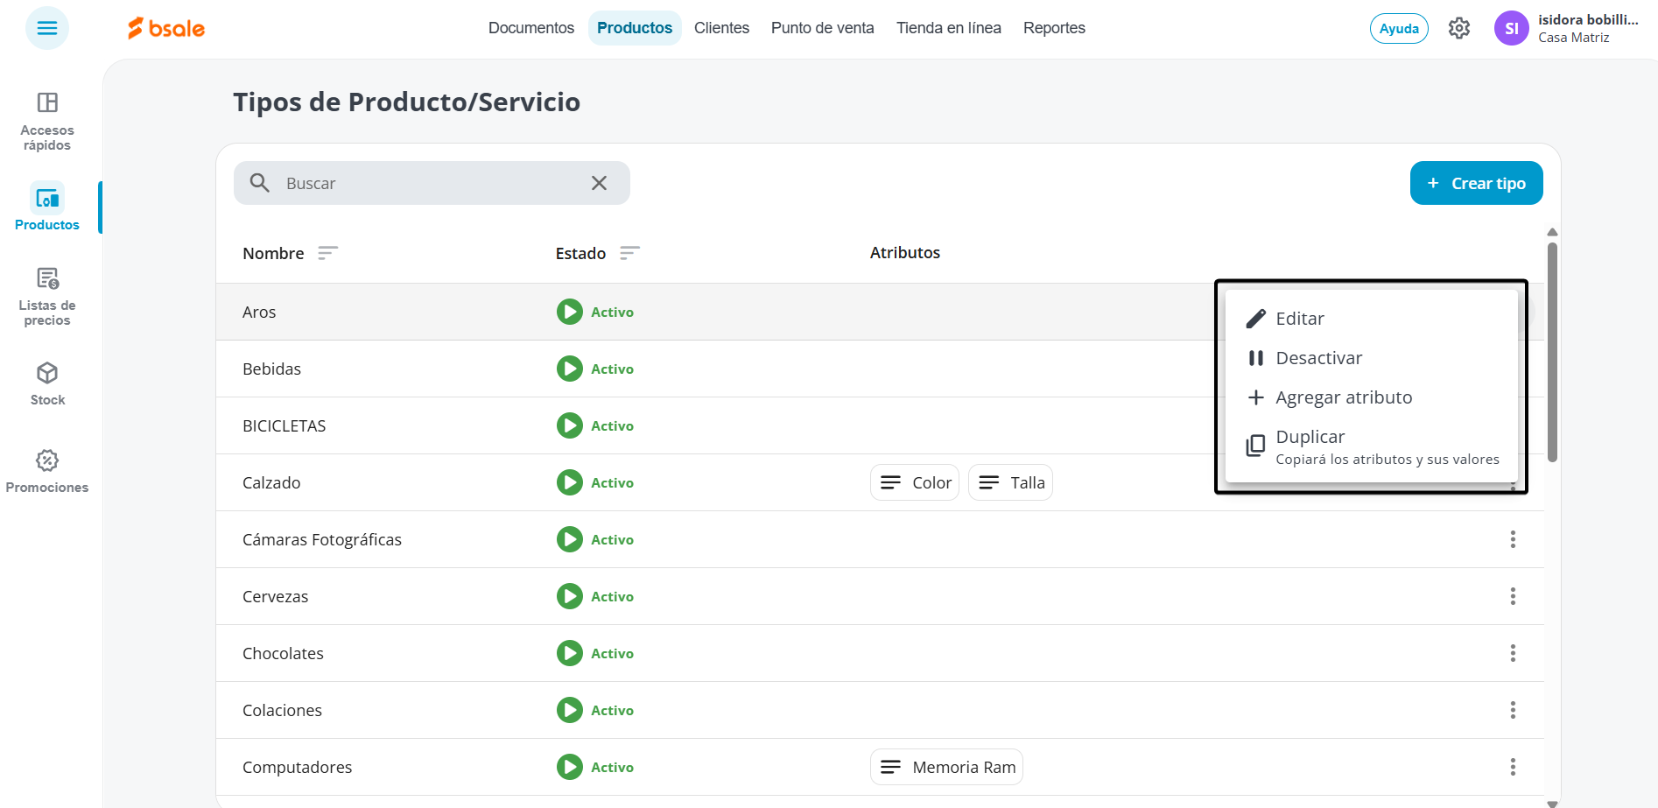
Task: Click the search magnifier icon
Action: pos(259,183)
